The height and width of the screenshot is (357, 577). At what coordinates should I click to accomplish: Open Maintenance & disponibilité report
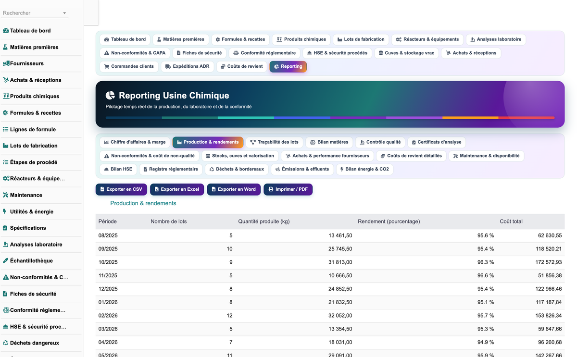coord(486,156)
